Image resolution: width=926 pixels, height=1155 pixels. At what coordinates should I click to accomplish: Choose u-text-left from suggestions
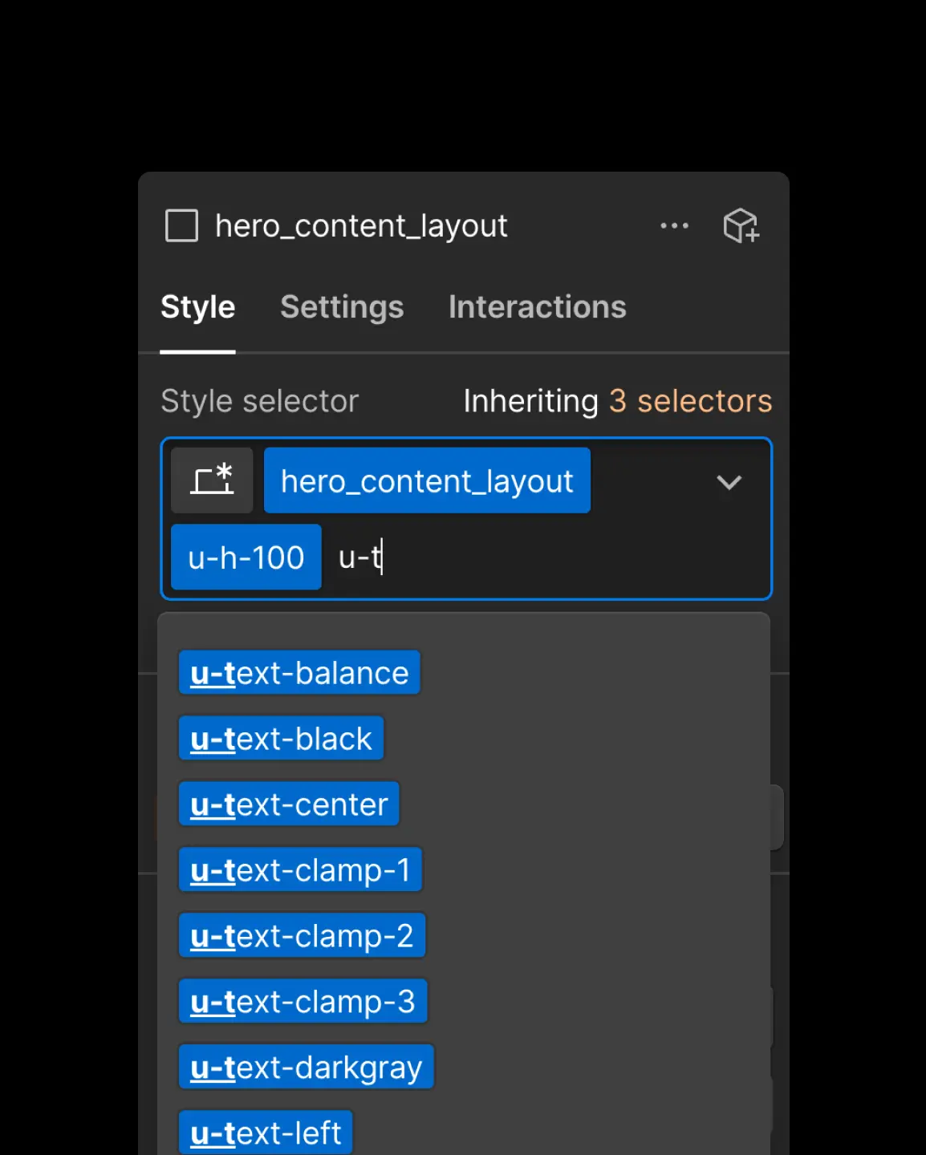click(266, 1133)
